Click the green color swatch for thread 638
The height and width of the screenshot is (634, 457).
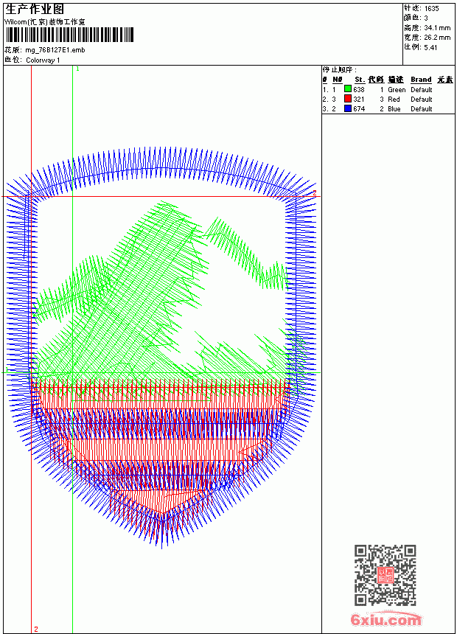(348, 89)
